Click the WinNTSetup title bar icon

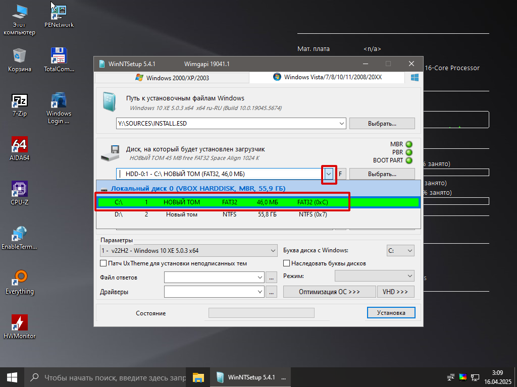[102, 64]
